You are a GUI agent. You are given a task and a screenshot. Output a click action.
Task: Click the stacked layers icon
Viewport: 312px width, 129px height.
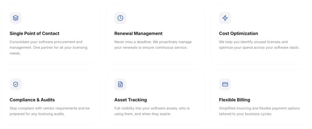[x=16, y=18]
